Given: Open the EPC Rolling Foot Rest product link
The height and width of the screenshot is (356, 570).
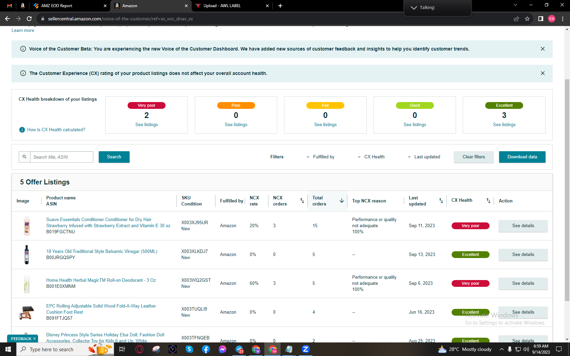Looking at the screenshot, I should 101,309.
